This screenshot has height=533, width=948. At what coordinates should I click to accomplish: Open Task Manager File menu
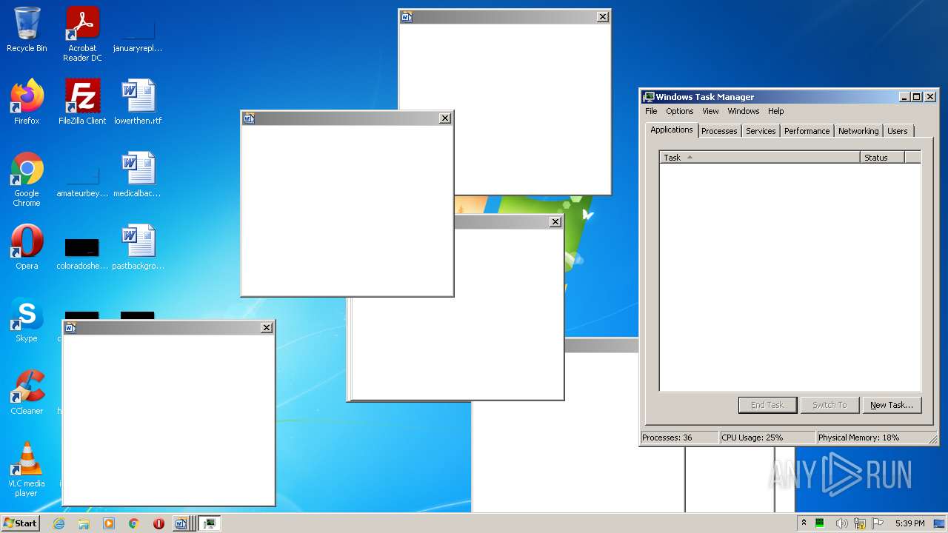pyautogui.click(x=651, y=111)
